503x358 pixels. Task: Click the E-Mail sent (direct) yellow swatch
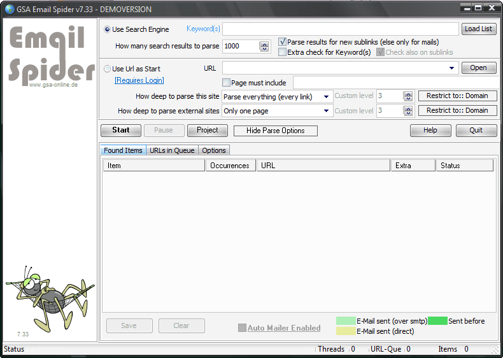tap(346, 331)
